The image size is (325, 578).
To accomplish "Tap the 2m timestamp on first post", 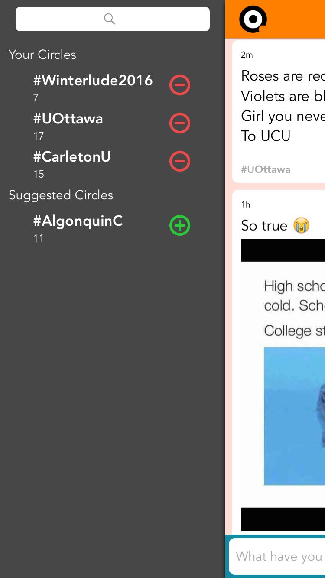I will tap(247, 55).
